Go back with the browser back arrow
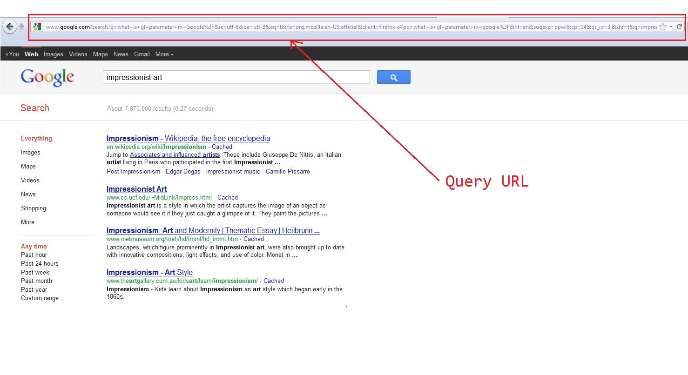 point(9,27)
